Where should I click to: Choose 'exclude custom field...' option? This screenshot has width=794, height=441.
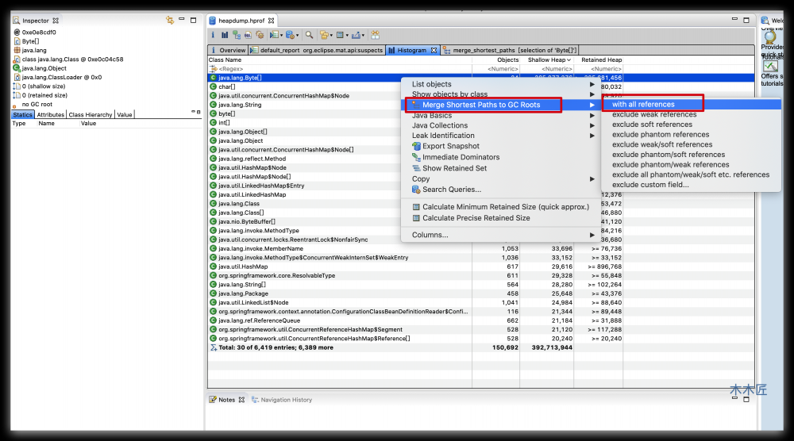[650, 185]
